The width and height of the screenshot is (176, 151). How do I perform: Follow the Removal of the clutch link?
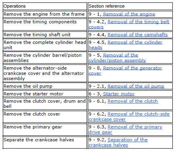pos(133,101)
